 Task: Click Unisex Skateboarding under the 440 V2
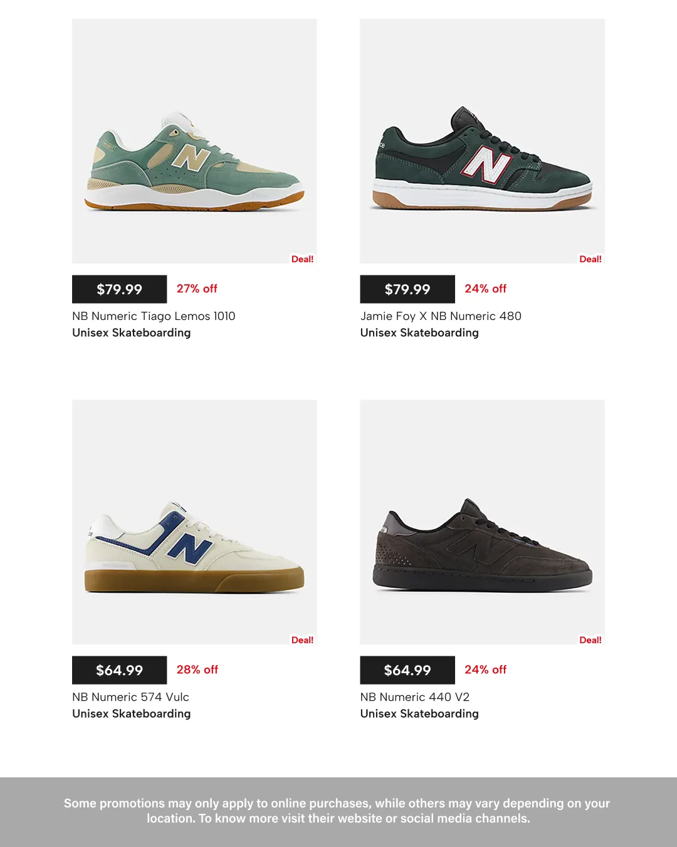pyautogui.click(x=419, y=713)
